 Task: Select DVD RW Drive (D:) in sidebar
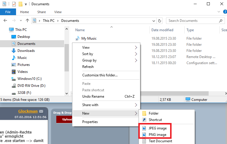[x=31, y=86]
